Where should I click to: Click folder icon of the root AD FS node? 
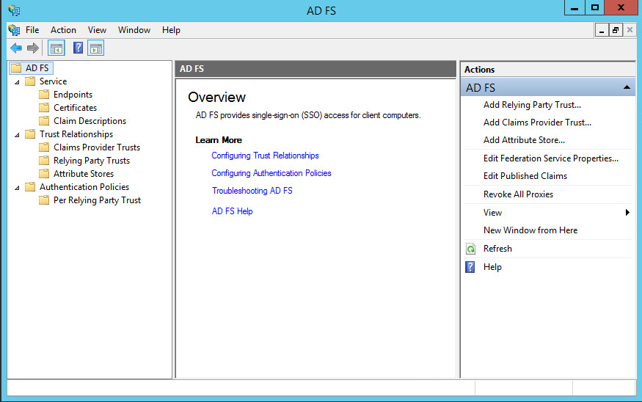pyautogui.click(x=16, y=68)
